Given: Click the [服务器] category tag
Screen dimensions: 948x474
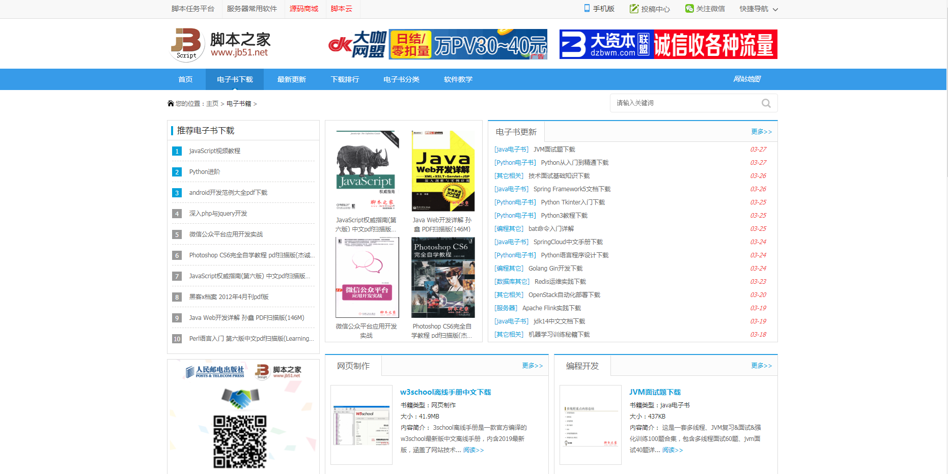Looking at the screenshot, I should click(506, 308).
